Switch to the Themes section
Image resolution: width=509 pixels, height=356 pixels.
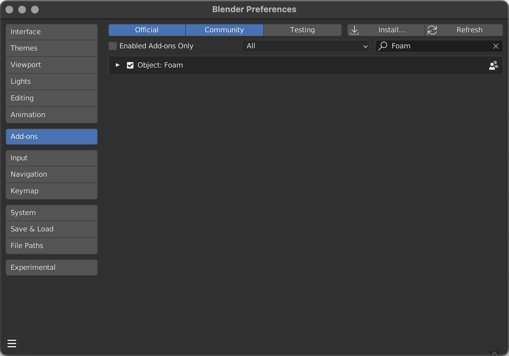[52, 48]
